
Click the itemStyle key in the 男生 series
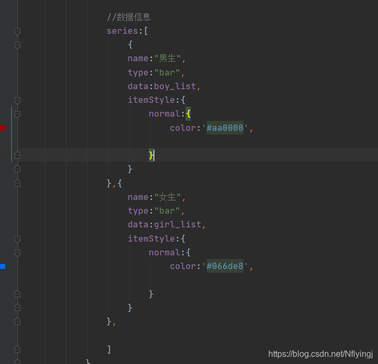click(x=151, y=100)
